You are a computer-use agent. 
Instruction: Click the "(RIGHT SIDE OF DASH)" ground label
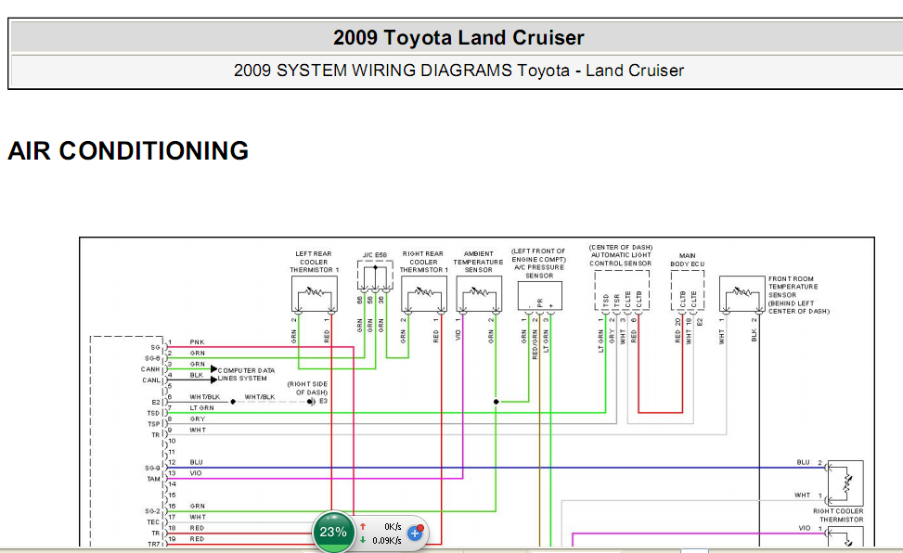click(x=307, y=388)
